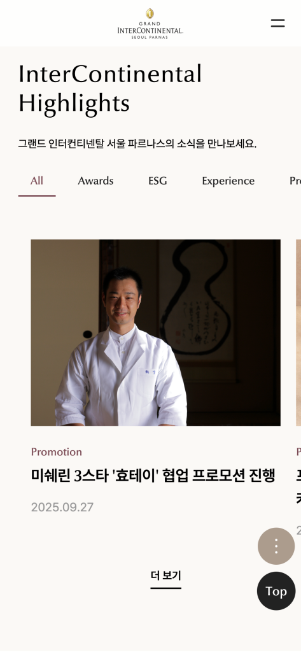The image size is (301, 652).
Task: Tap the round Top button
Action: point(276,591)
